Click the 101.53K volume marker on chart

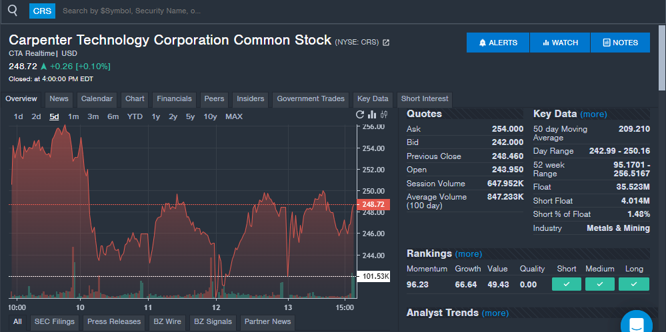tap(374, 277)
